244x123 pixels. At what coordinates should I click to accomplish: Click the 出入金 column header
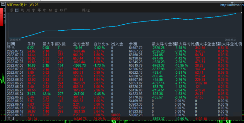tap(117, 44)
